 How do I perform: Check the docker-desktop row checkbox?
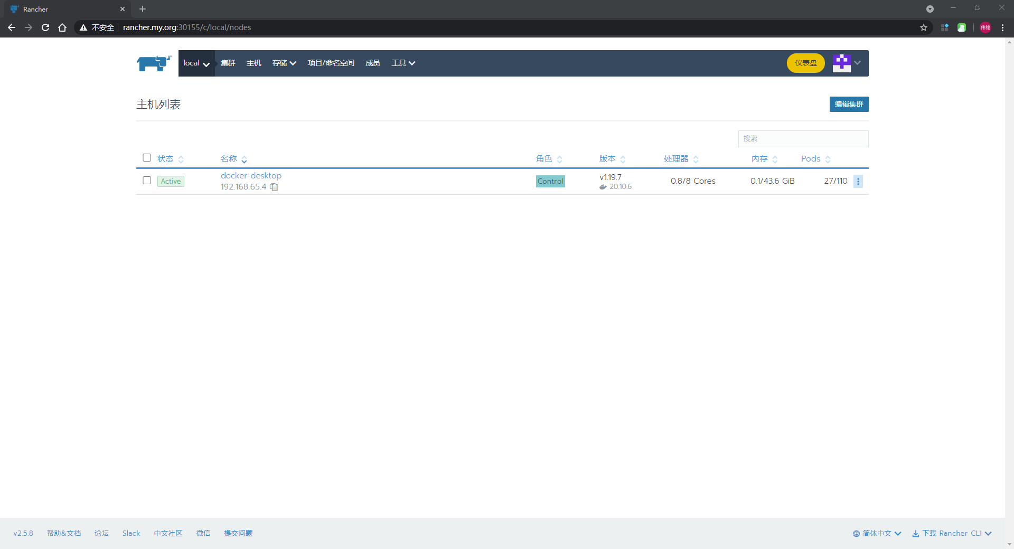click(x=147, y=181)
